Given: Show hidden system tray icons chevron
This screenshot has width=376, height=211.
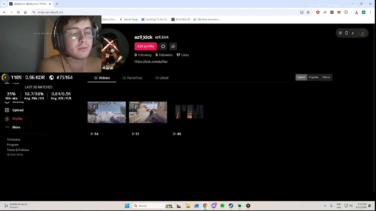Looking at the screenshot, I should pos(325,206).
